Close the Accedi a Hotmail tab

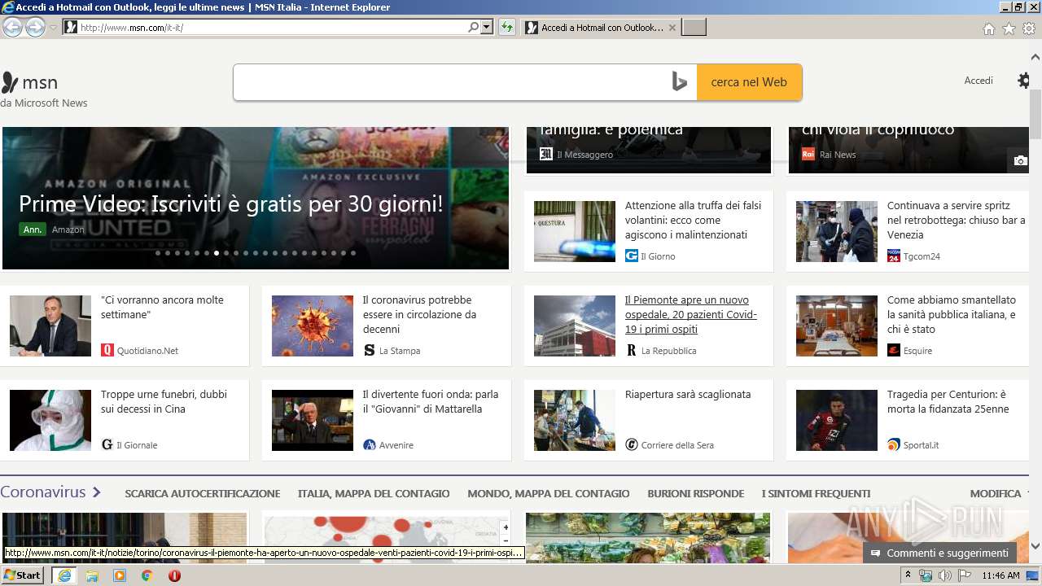click(672, 28)
